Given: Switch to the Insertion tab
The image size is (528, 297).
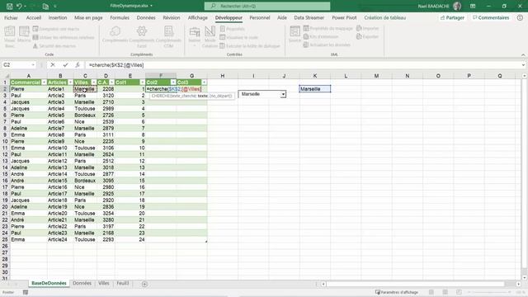Looking at the screenshot, I should pos(58,18).
